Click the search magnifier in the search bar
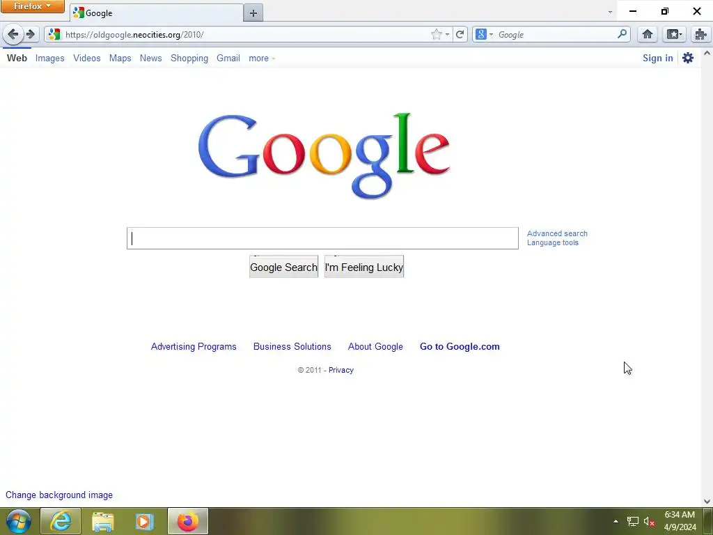713x535 pixels. coord(622,34)
